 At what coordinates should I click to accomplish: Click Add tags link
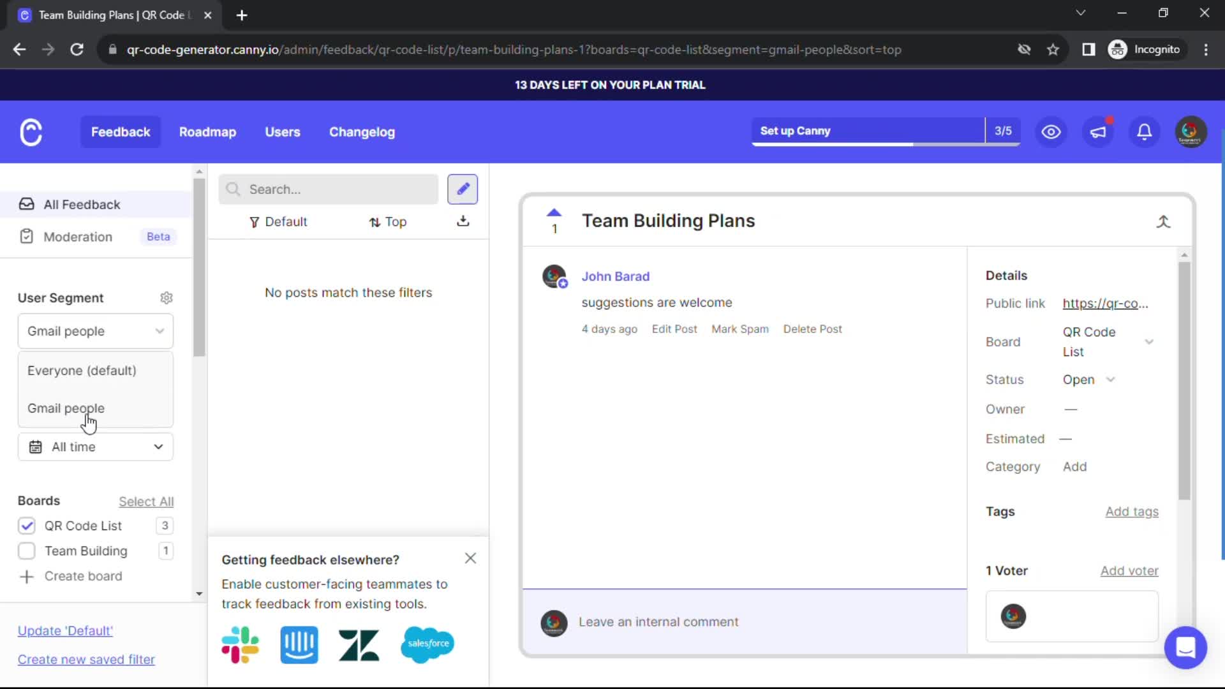(x=1132, y=512)
